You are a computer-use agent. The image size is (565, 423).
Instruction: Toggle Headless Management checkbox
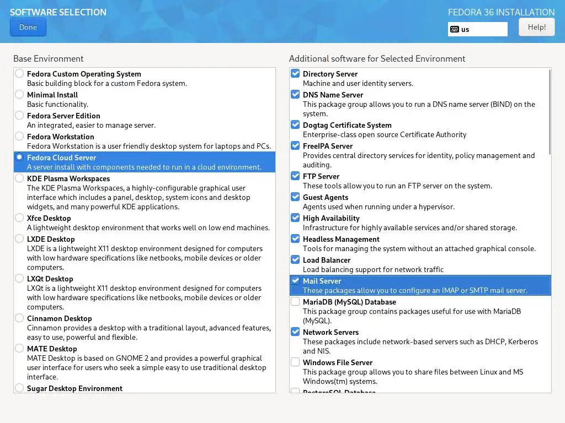(295, 238)
